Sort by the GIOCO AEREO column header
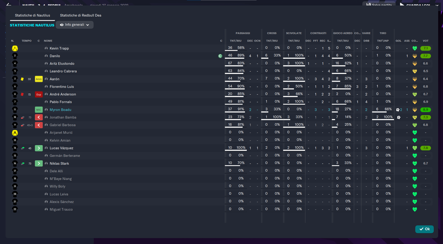 343,33
